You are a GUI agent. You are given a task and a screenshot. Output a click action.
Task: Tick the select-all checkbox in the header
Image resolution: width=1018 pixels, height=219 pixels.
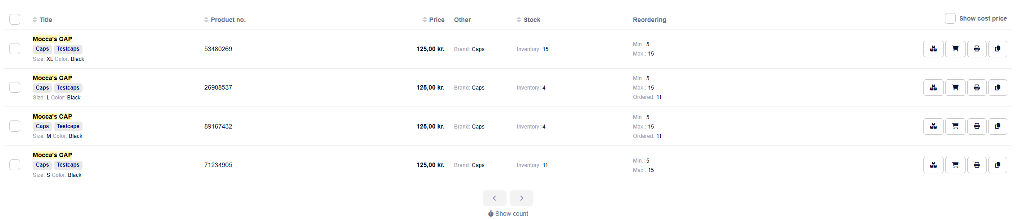pos(15,19)
